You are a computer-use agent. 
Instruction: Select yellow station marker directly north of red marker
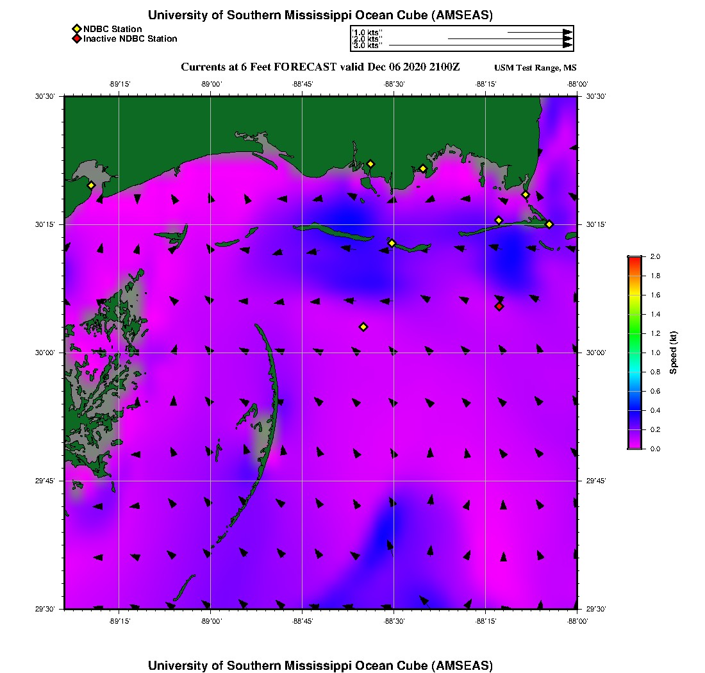(x=499, y=220)
